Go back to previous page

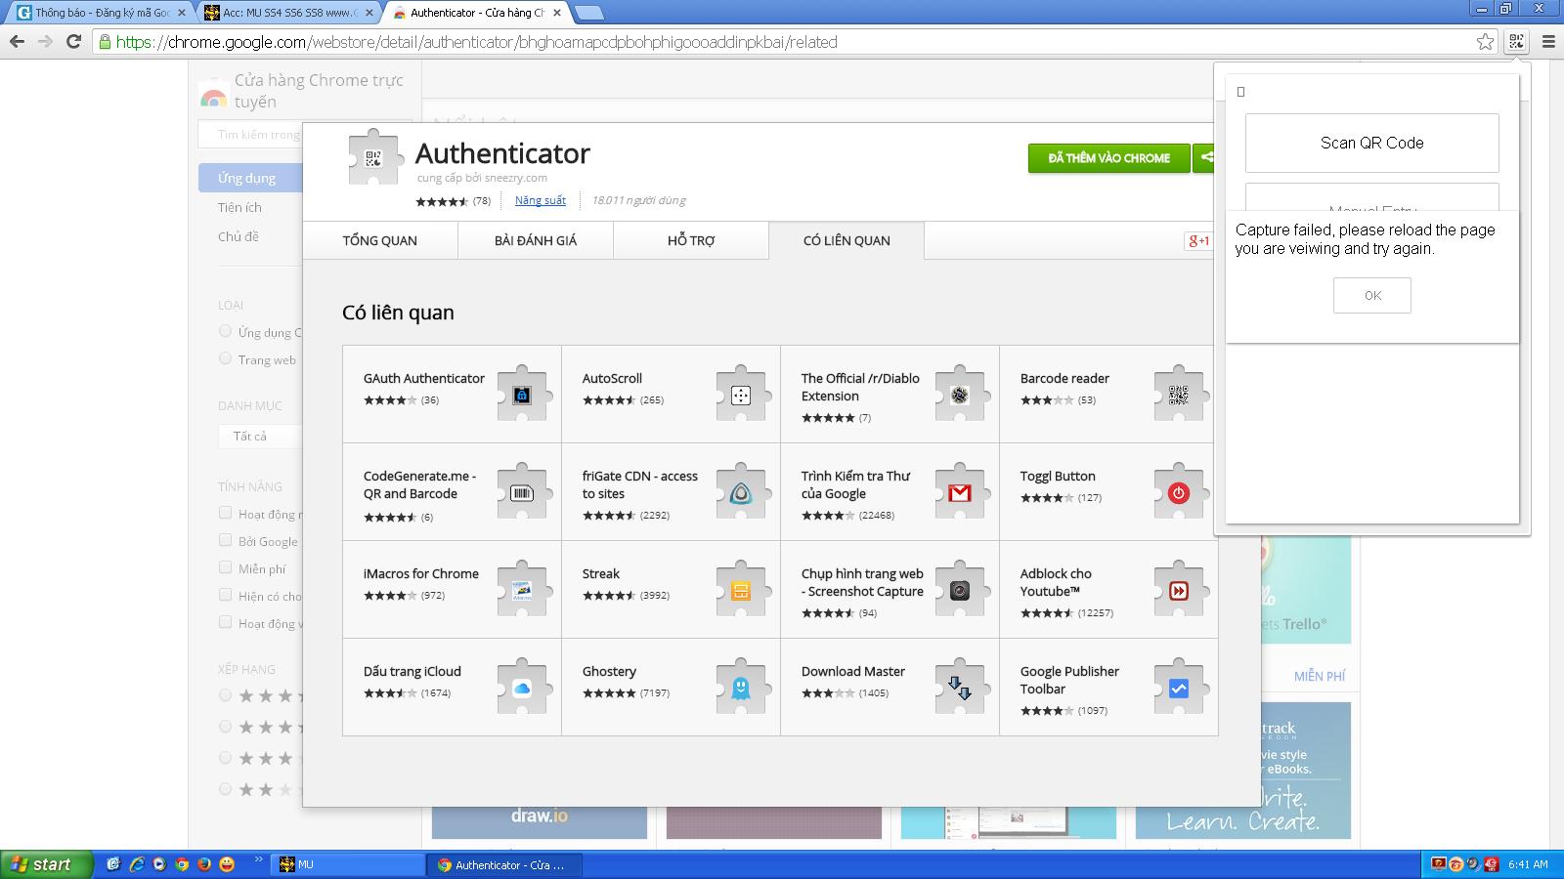point(17,41)
